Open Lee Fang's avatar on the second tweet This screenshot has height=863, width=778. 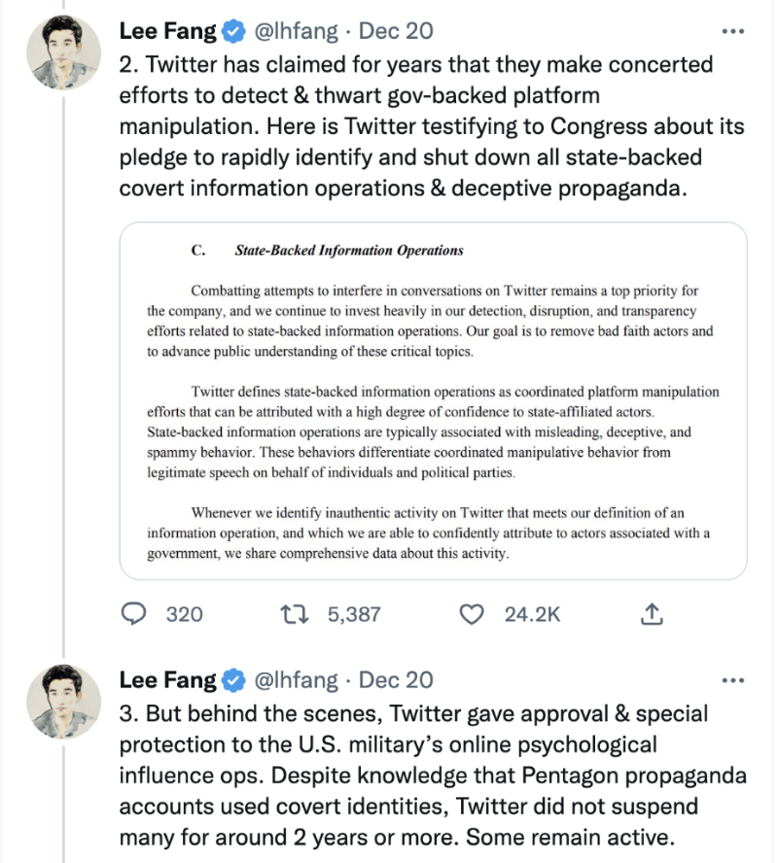coord(63,699)
